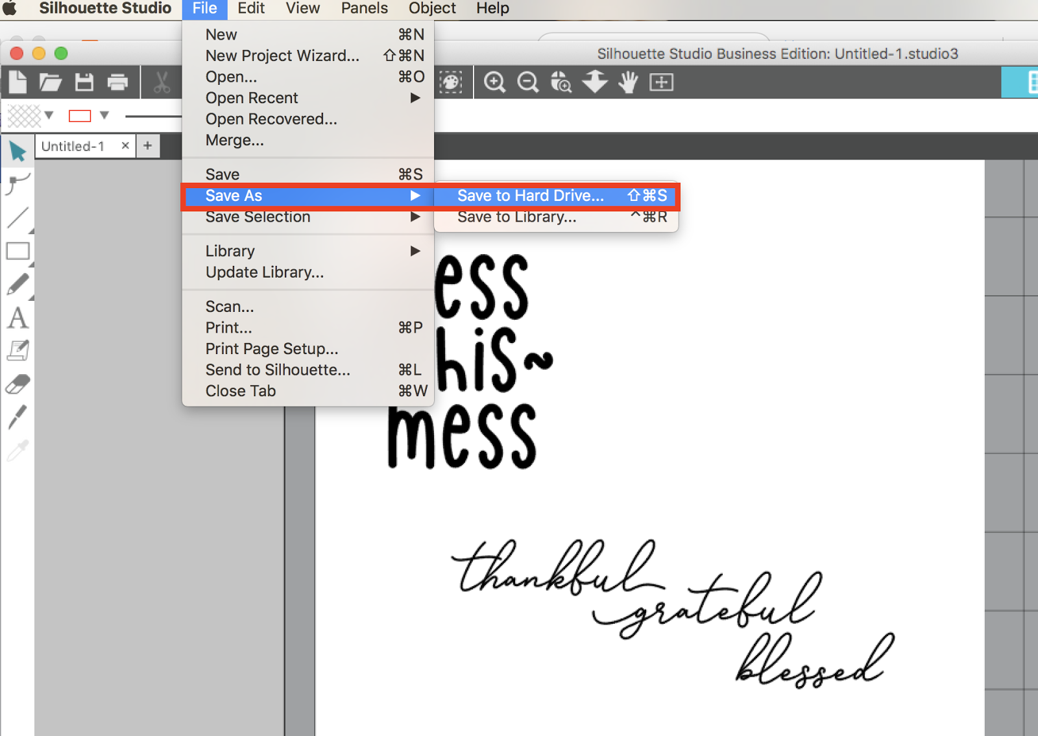Activate the Zoom In tool
Image resolution: width=1038 pixels, height=736 pixels.
click(x=494, y=82)
